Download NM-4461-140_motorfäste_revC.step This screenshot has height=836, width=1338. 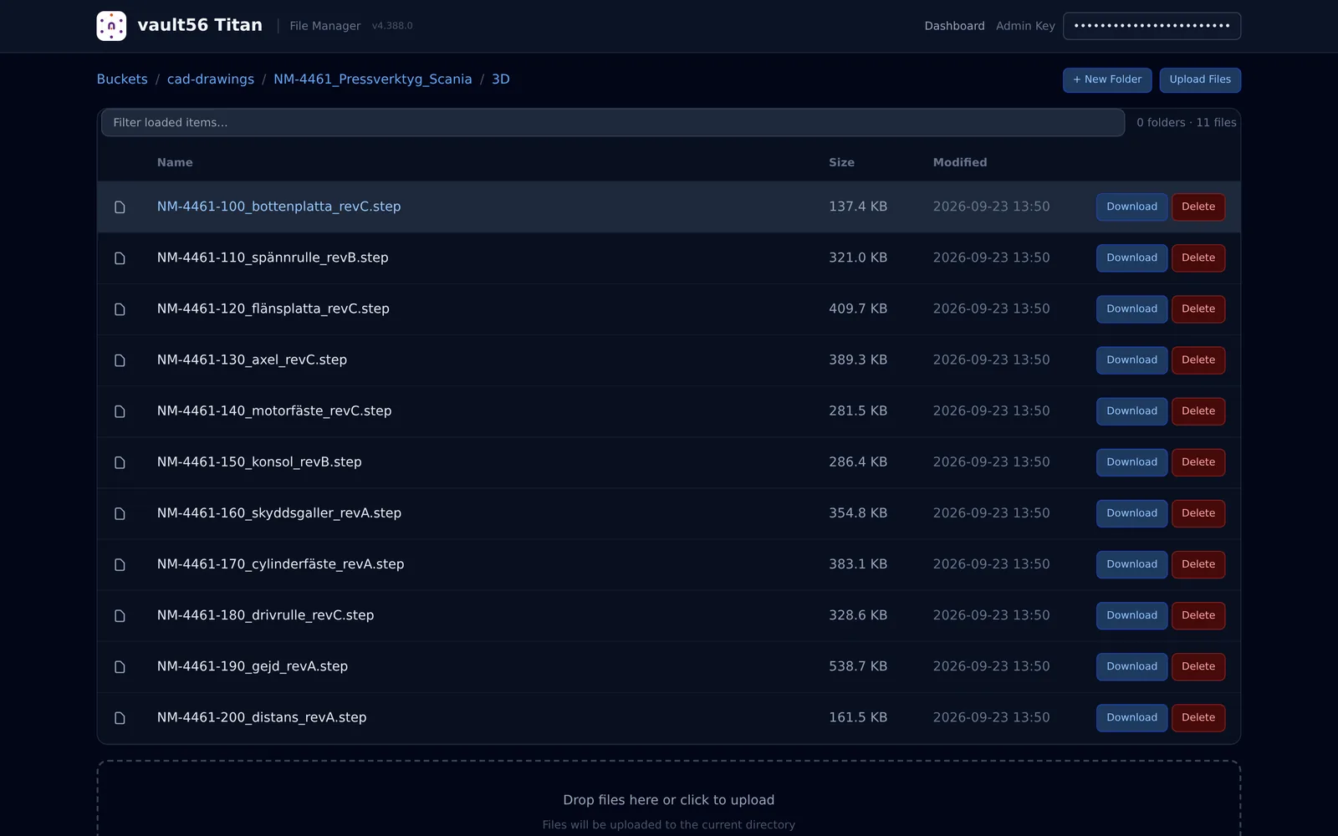pyautogui.click(x=1131, y=410)
